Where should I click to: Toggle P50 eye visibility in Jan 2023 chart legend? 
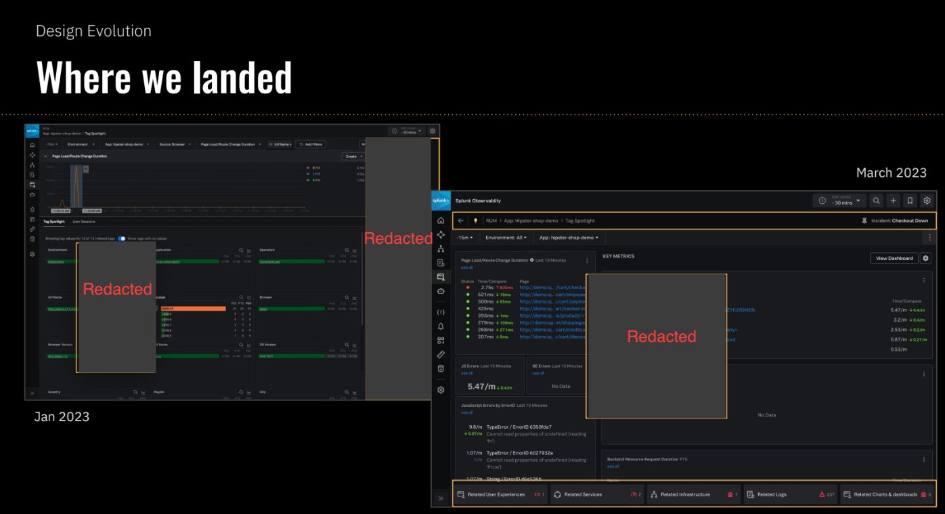(x=308, y=180)
